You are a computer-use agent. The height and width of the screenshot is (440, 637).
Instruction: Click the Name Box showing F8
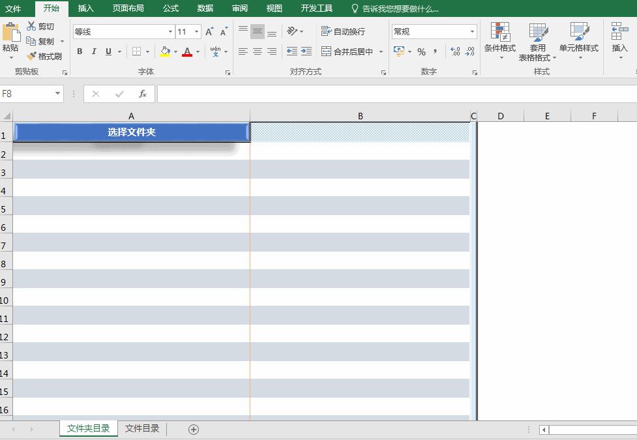click(x=26, y=93)
